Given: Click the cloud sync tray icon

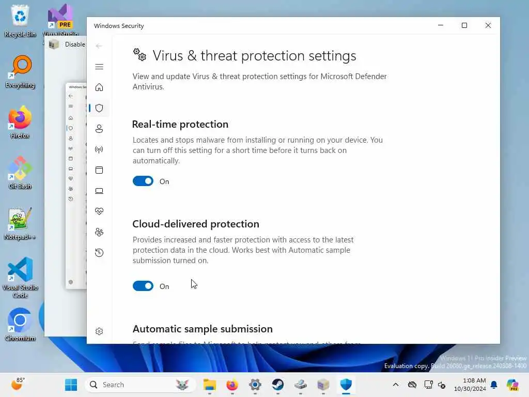Looking at the screenshot, I should point(412,385).
